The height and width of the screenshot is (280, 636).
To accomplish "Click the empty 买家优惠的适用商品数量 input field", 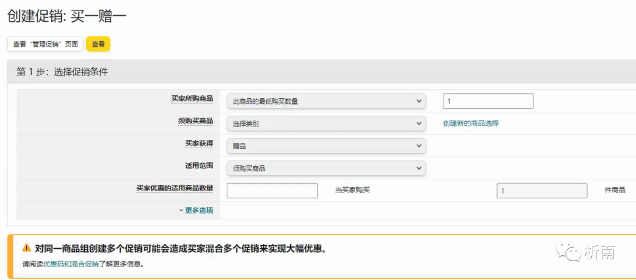I will point(272,191).
